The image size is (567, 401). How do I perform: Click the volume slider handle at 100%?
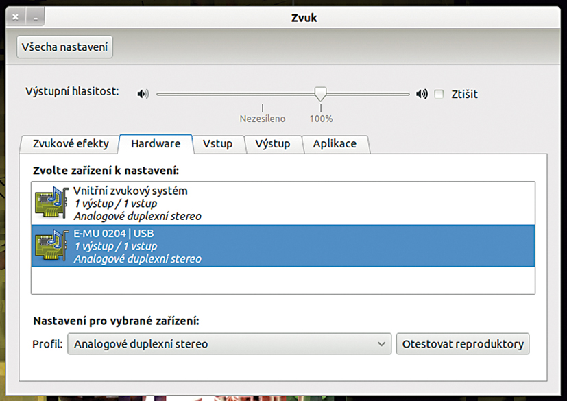point(320,94)
